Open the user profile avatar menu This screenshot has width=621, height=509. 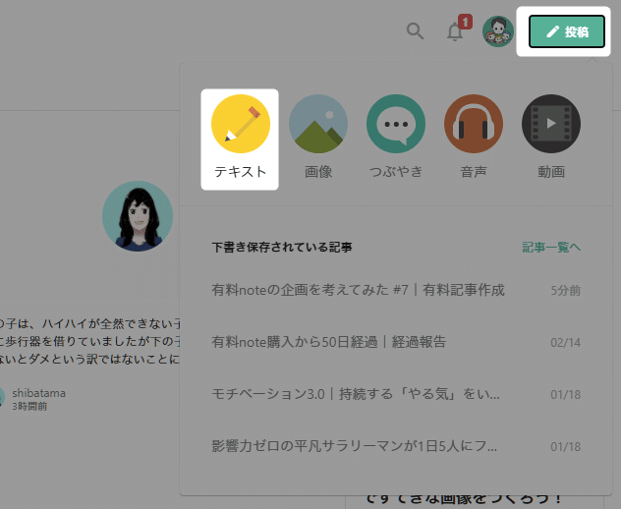click(x=498, y=31)
